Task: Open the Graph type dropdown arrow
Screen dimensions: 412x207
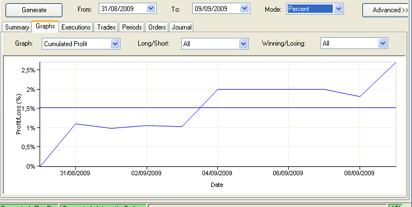Action: coord(115,44)
